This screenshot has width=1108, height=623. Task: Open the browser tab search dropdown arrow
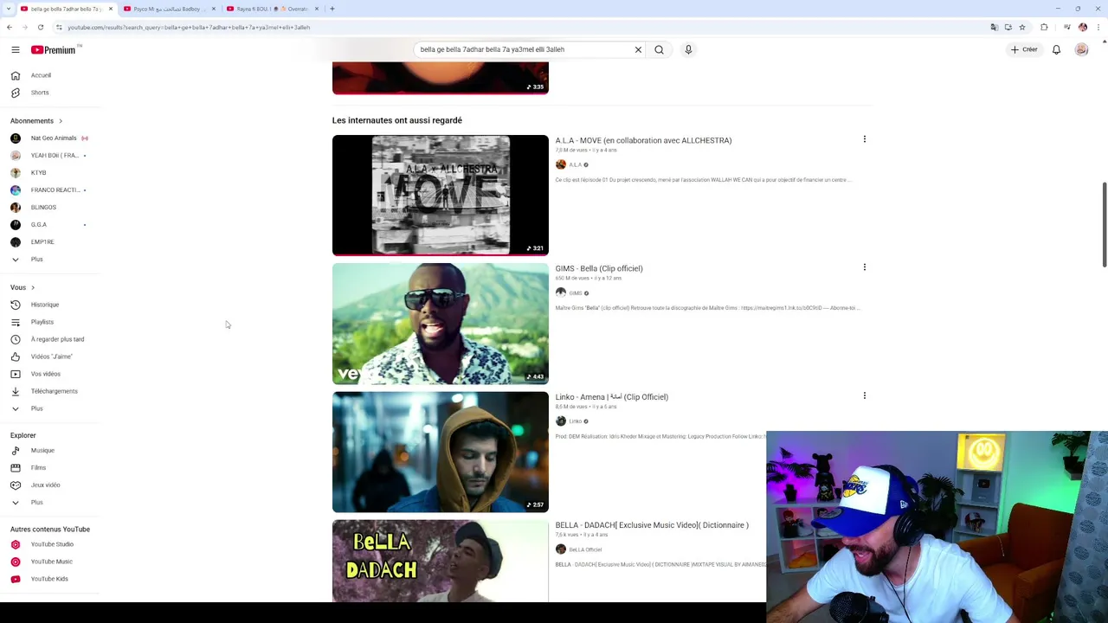click(9, 9)
